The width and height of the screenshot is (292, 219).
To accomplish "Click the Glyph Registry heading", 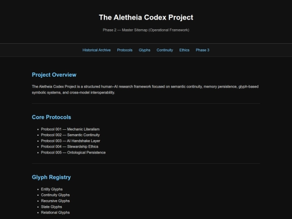I will click(51, 177).
